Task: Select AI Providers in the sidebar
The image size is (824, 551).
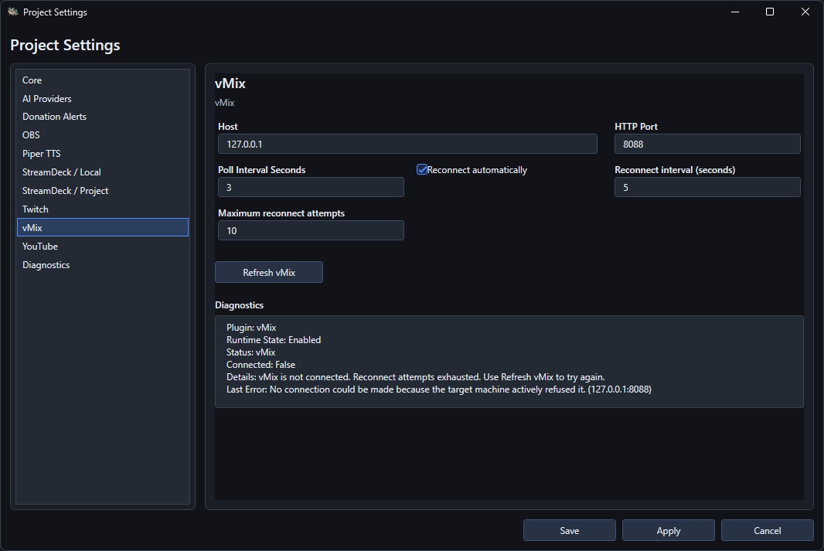Action: coord(103,98)
